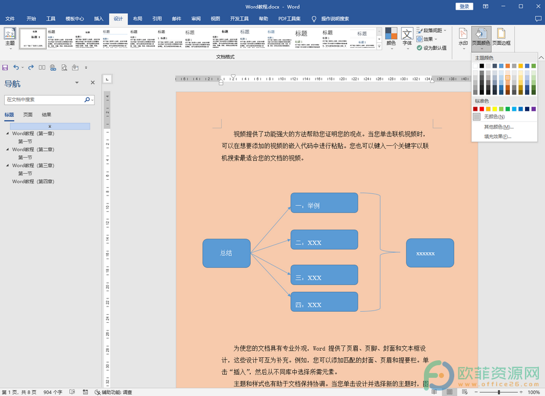Open the 结果 results tab in navigation
Image resolution: width=545 pixels, height=396 pixels.
[47, 114]
